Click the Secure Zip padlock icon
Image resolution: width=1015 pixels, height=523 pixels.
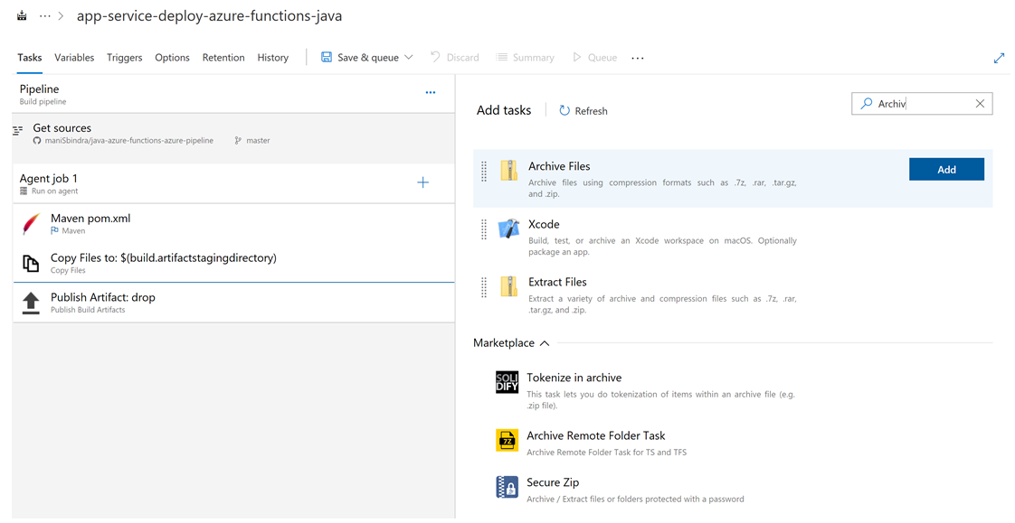coord(507,487)
